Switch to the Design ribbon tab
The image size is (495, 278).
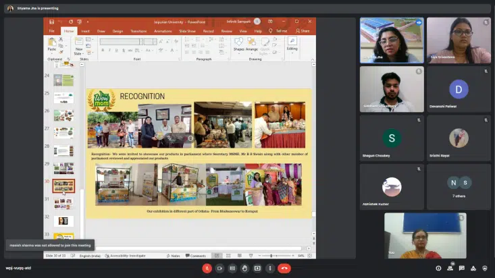coord(118,31)
